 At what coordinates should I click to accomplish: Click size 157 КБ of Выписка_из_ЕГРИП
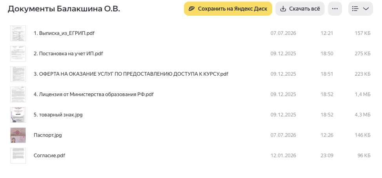pos(362,33)
